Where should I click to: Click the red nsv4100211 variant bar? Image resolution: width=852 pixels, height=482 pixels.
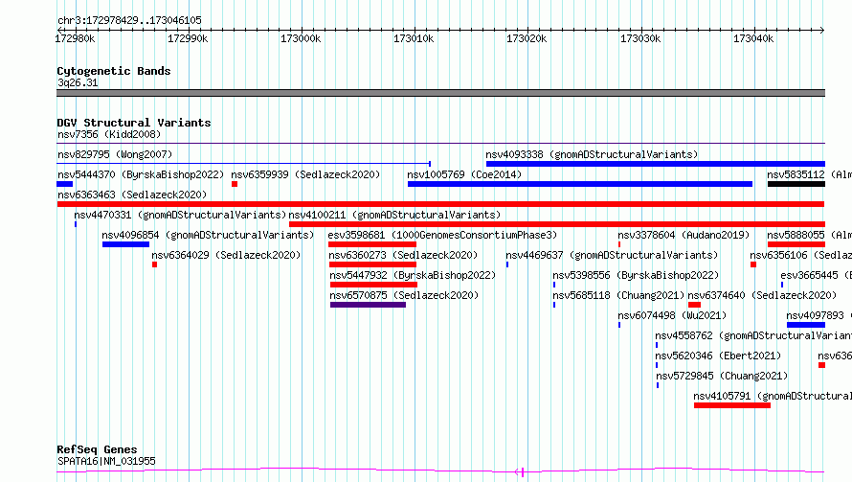[557, 224]
